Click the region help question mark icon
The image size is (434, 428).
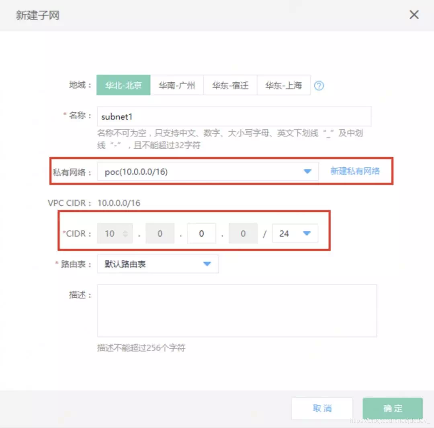pyautogui.click(x=319, y=85)
